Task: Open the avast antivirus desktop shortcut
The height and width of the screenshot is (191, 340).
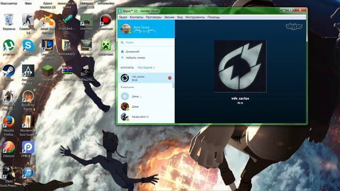Action: 47,20
